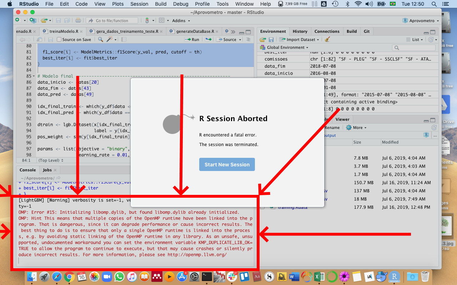Switch to the History tab
Image resolution: width=457 pixels, height=285 pixels.
point(300,31)
